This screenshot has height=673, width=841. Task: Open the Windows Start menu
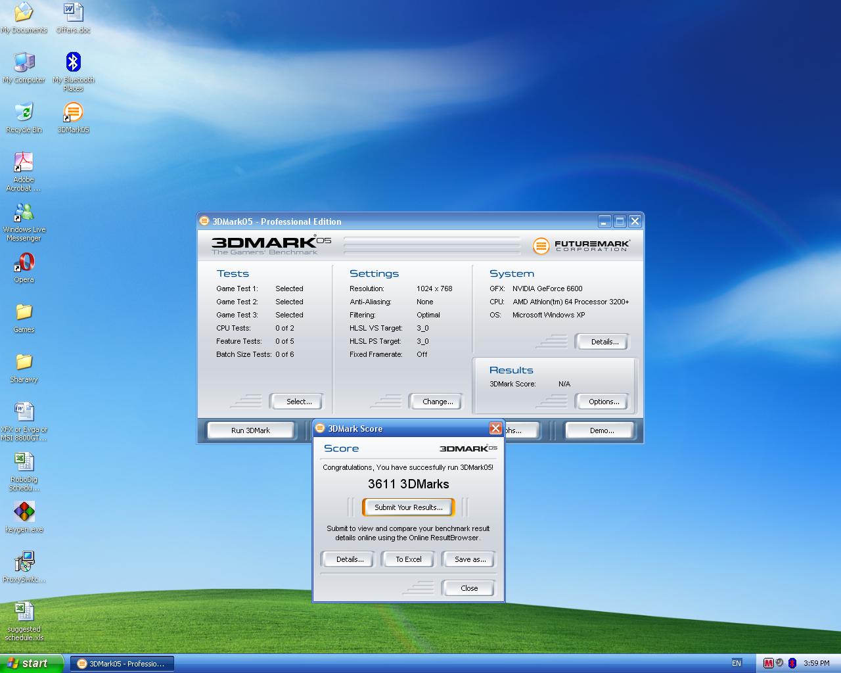32,663
